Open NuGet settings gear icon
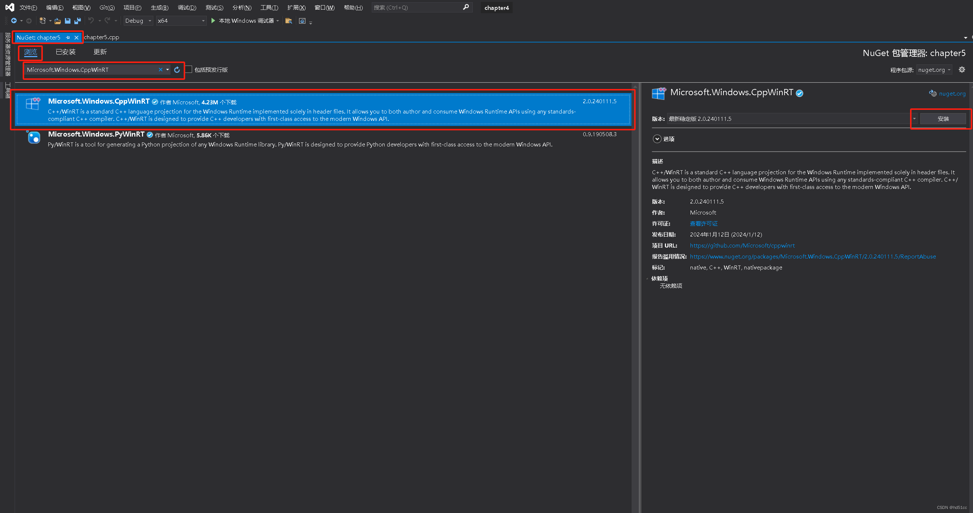 [962, 70]
